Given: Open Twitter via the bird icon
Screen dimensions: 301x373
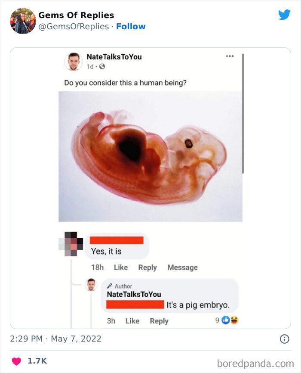Looking at the screenshot, I should point(285,15).
